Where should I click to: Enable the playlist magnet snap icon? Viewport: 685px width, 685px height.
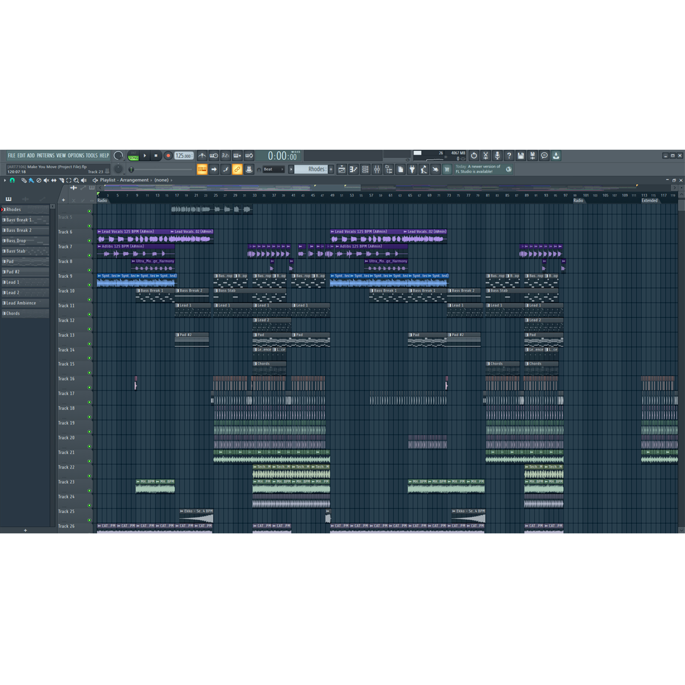tap(12, 180)
